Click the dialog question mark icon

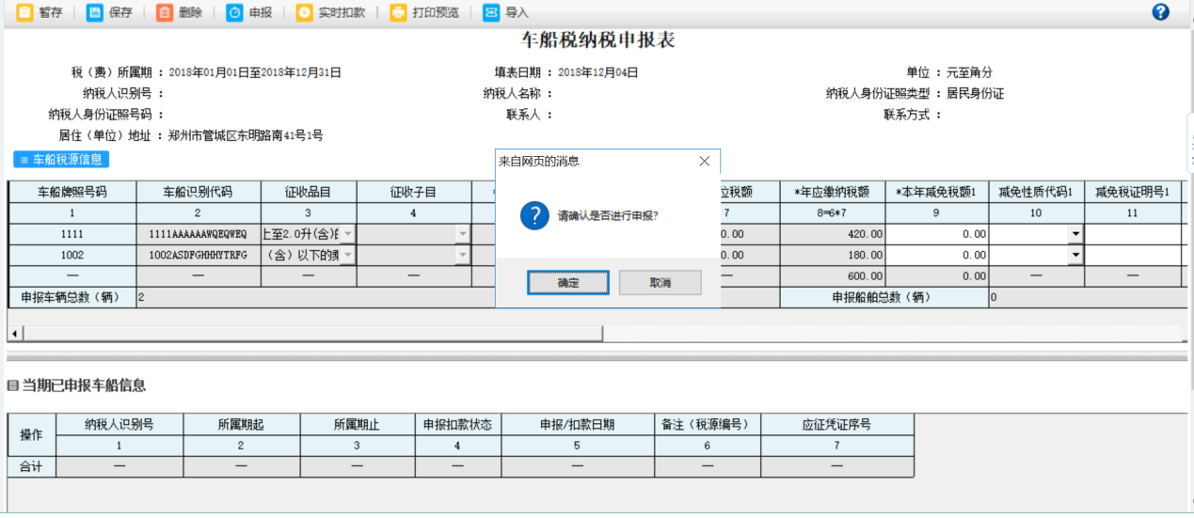click(534, 215)
